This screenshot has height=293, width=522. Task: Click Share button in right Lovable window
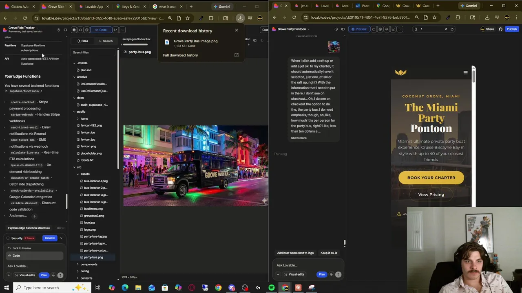pyautogui.click(x=488, y=29)
